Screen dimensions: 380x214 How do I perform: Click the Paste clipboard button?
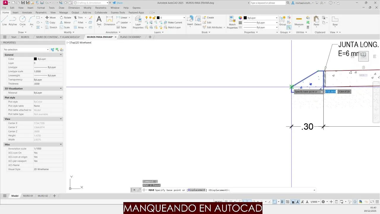[x=316, y=21]
